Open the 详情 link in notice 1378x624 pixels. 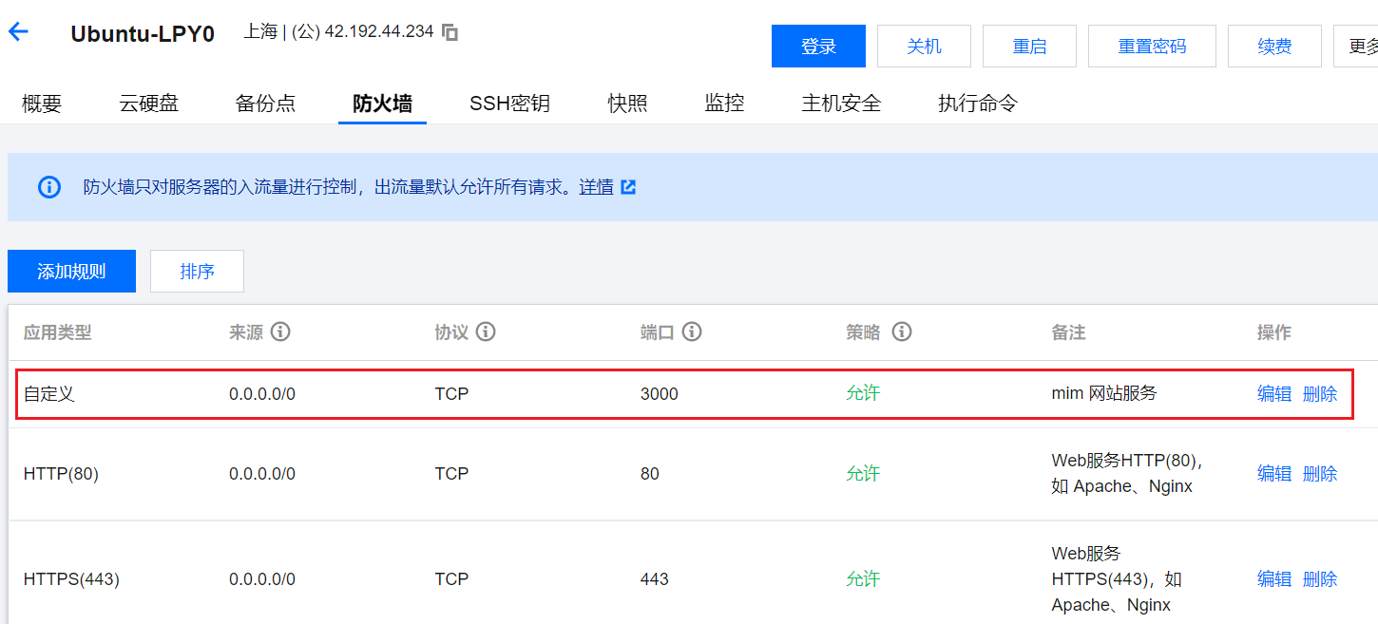[x=596, y=187]
